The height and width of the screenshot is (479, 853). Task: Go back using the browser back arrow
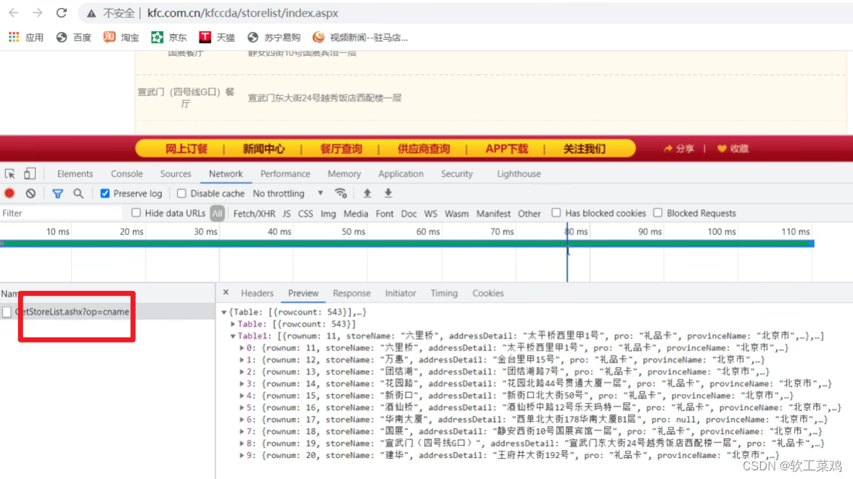point(14,12)
